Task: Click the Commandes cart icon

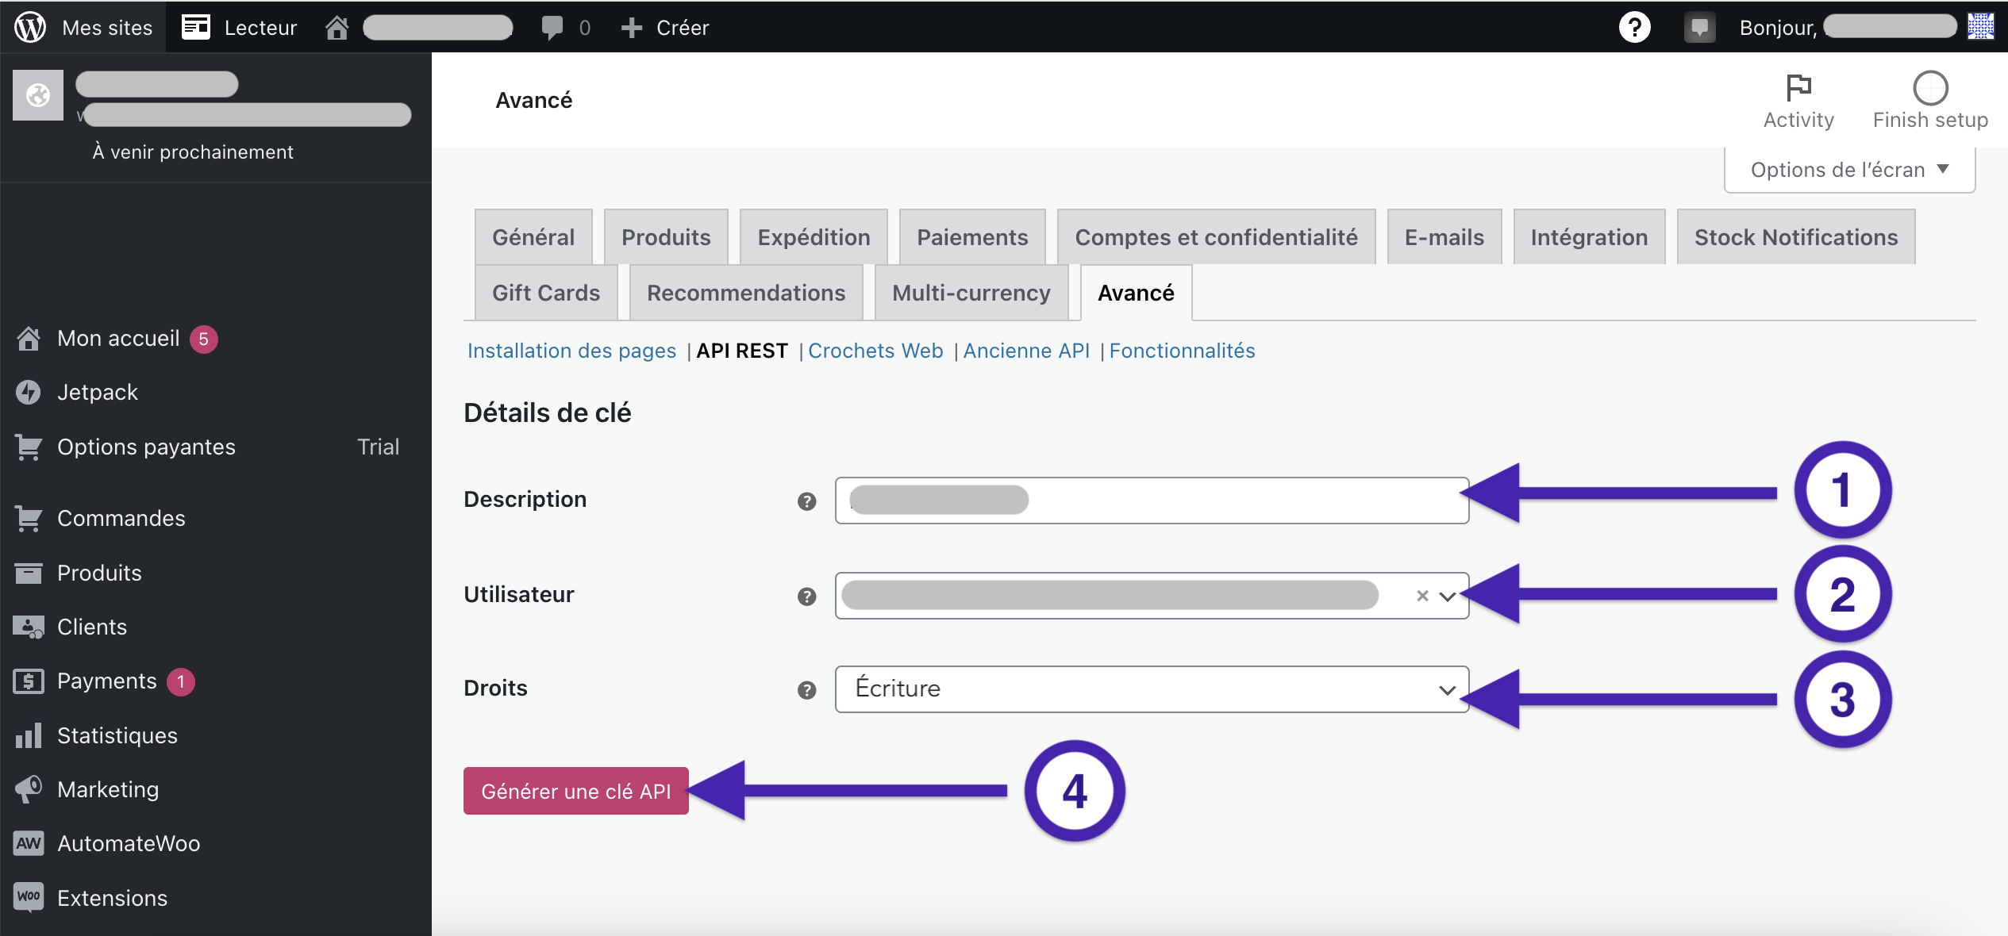Action: (x=29, y=519)
